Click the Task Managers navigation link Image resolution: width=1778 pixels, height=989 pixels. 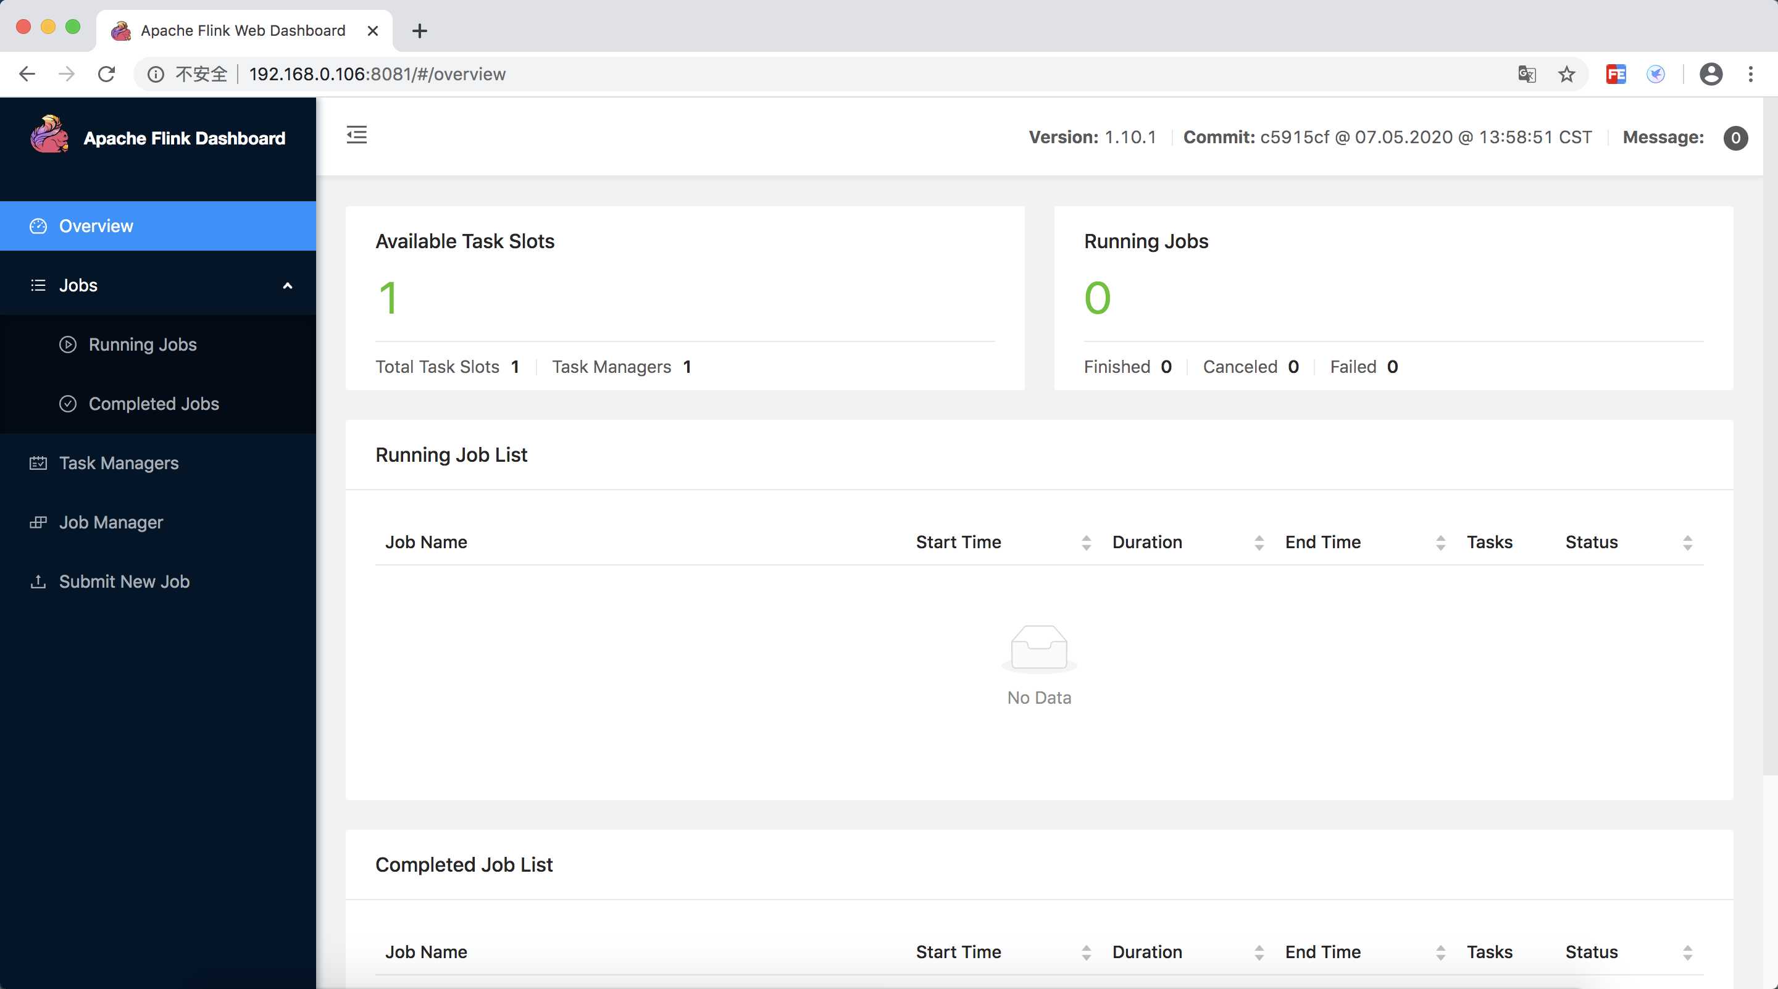tap(119, 463)
